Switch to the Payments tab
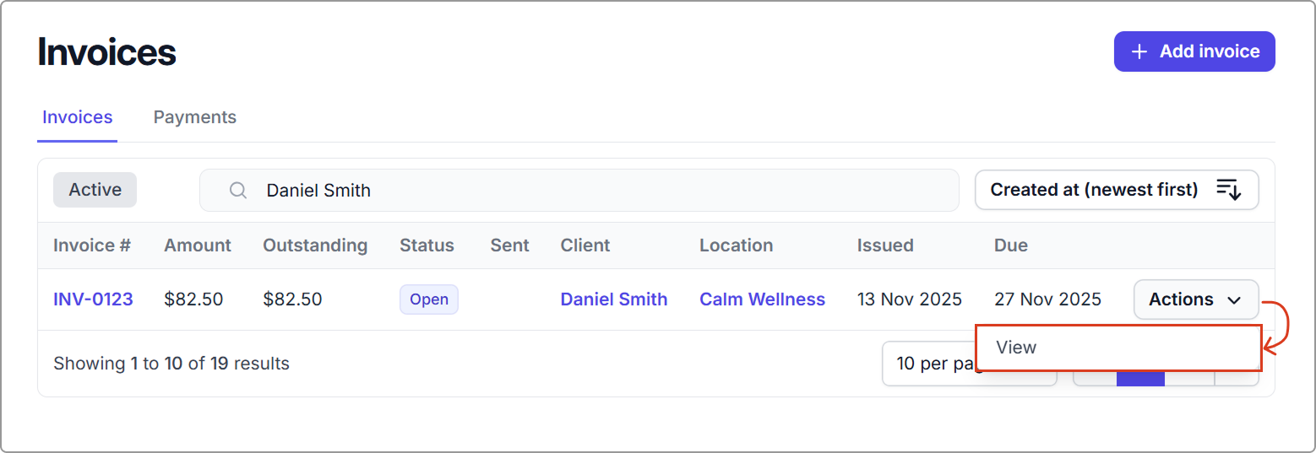1316x453 pixels. [194, 117]
